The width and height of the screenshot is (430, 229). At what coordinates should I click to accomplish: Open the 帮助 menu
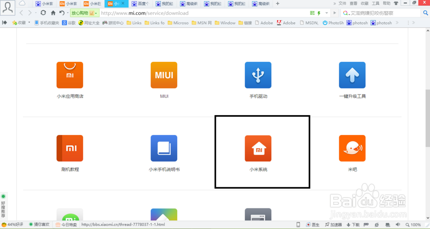click(x=387, y=3)
